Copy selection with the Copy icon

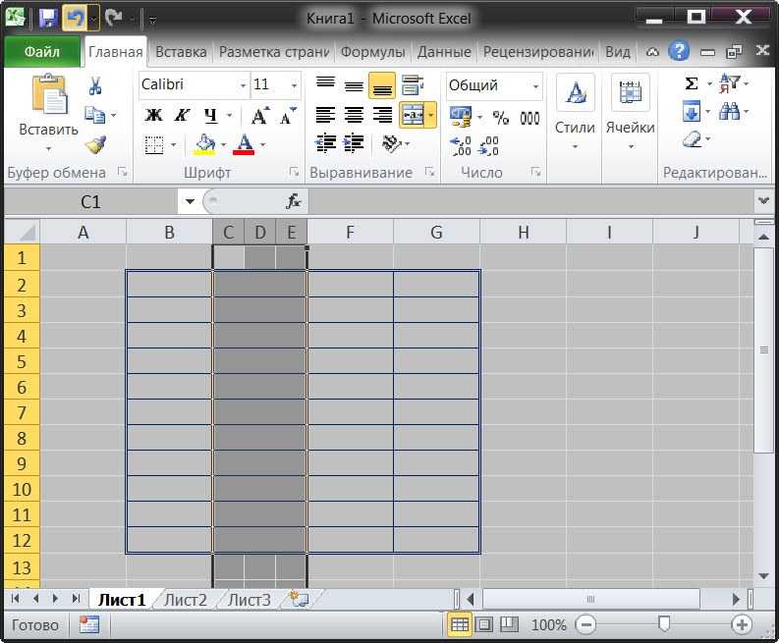pyautogui.click(x=95, y=115)
